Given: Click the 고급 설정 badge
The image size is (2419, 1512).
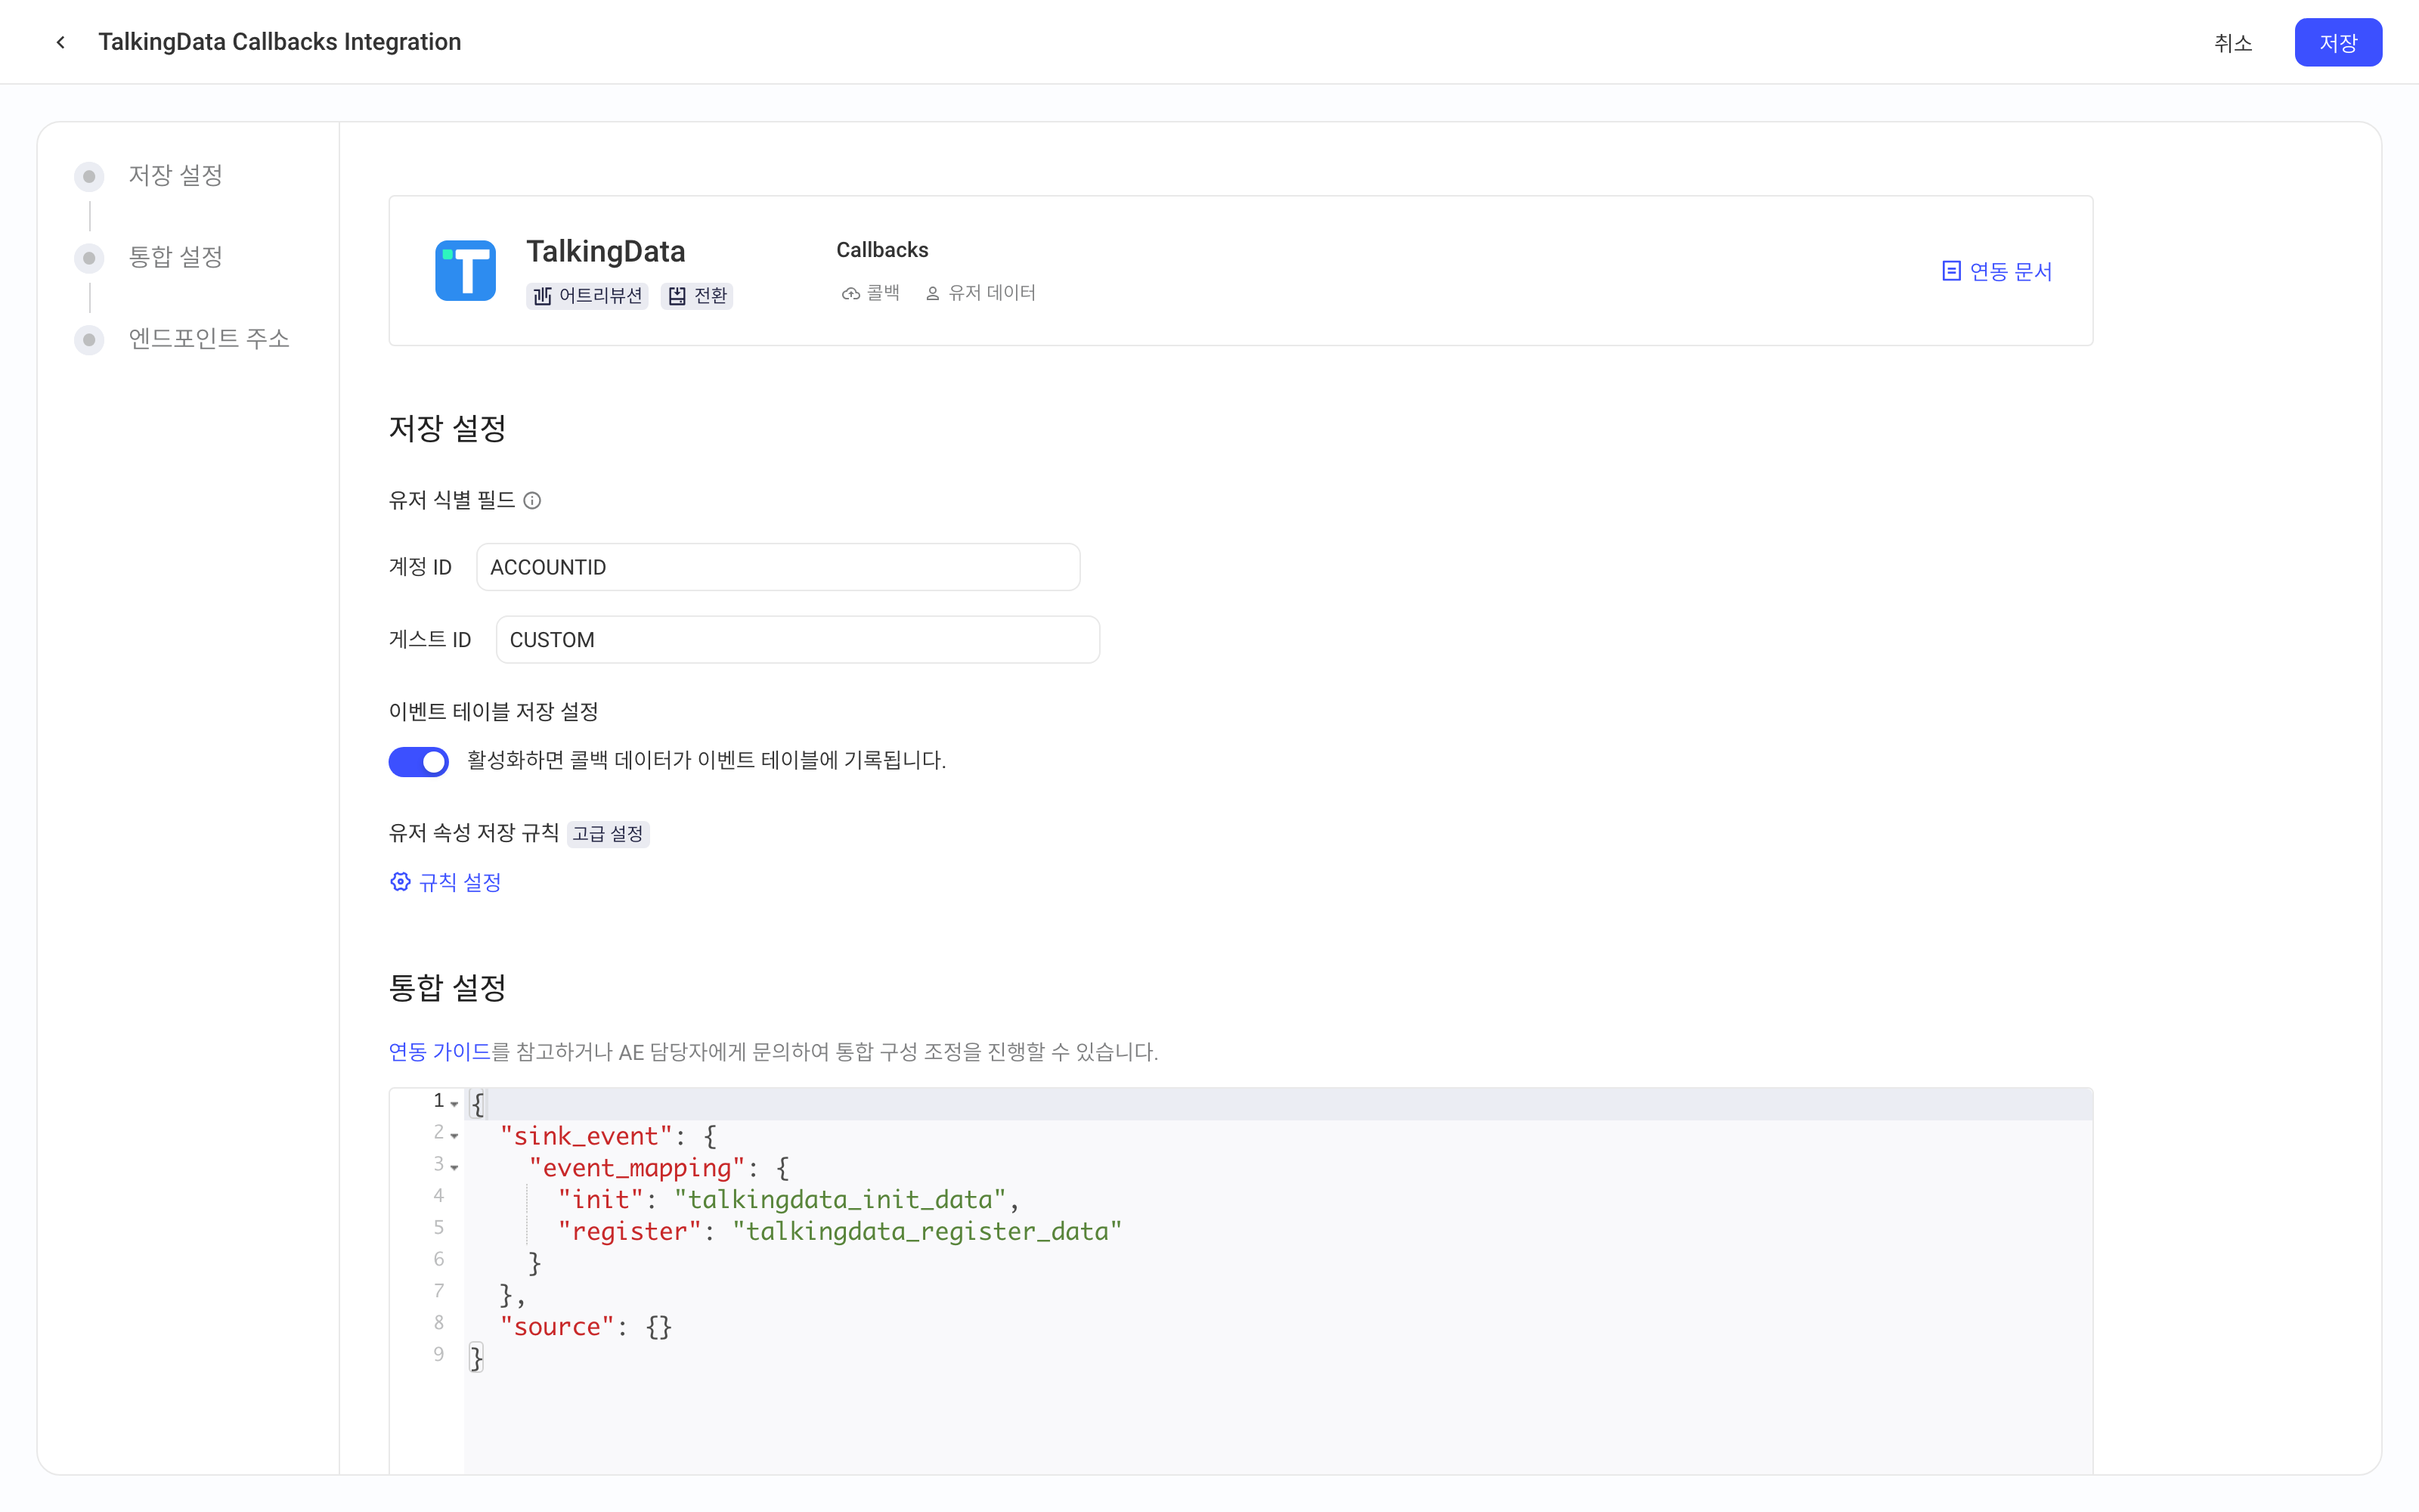Looking at the screenshot, I should [608, 834].
